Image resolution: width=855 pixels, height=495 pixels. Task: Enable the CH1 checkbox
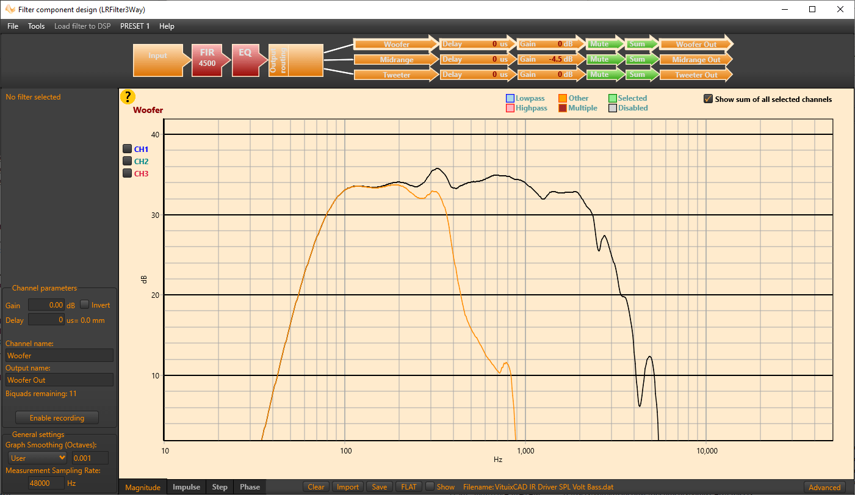tap(128, 148)
